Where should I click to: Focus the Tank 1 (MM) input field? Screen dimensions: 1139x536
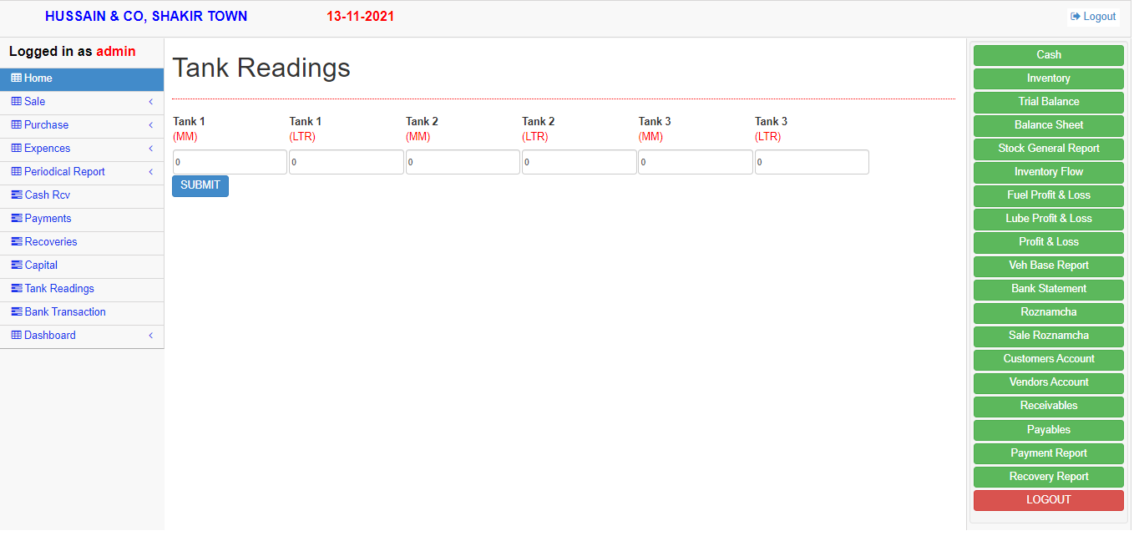click(x=230, y=162)
